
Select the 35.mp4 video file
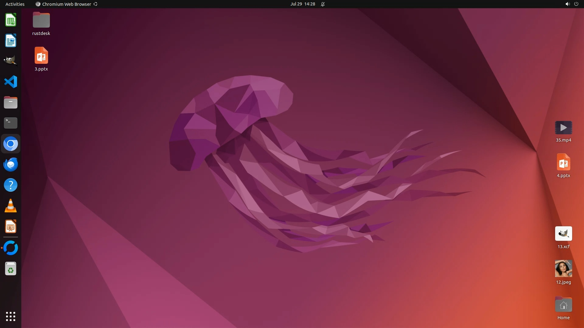point(563,128)
